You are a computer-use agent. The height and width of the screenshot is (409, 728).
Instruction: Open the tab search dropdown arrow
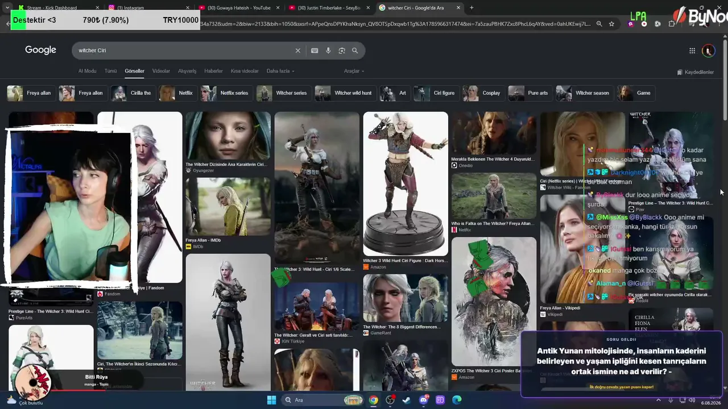coord(7,7)
